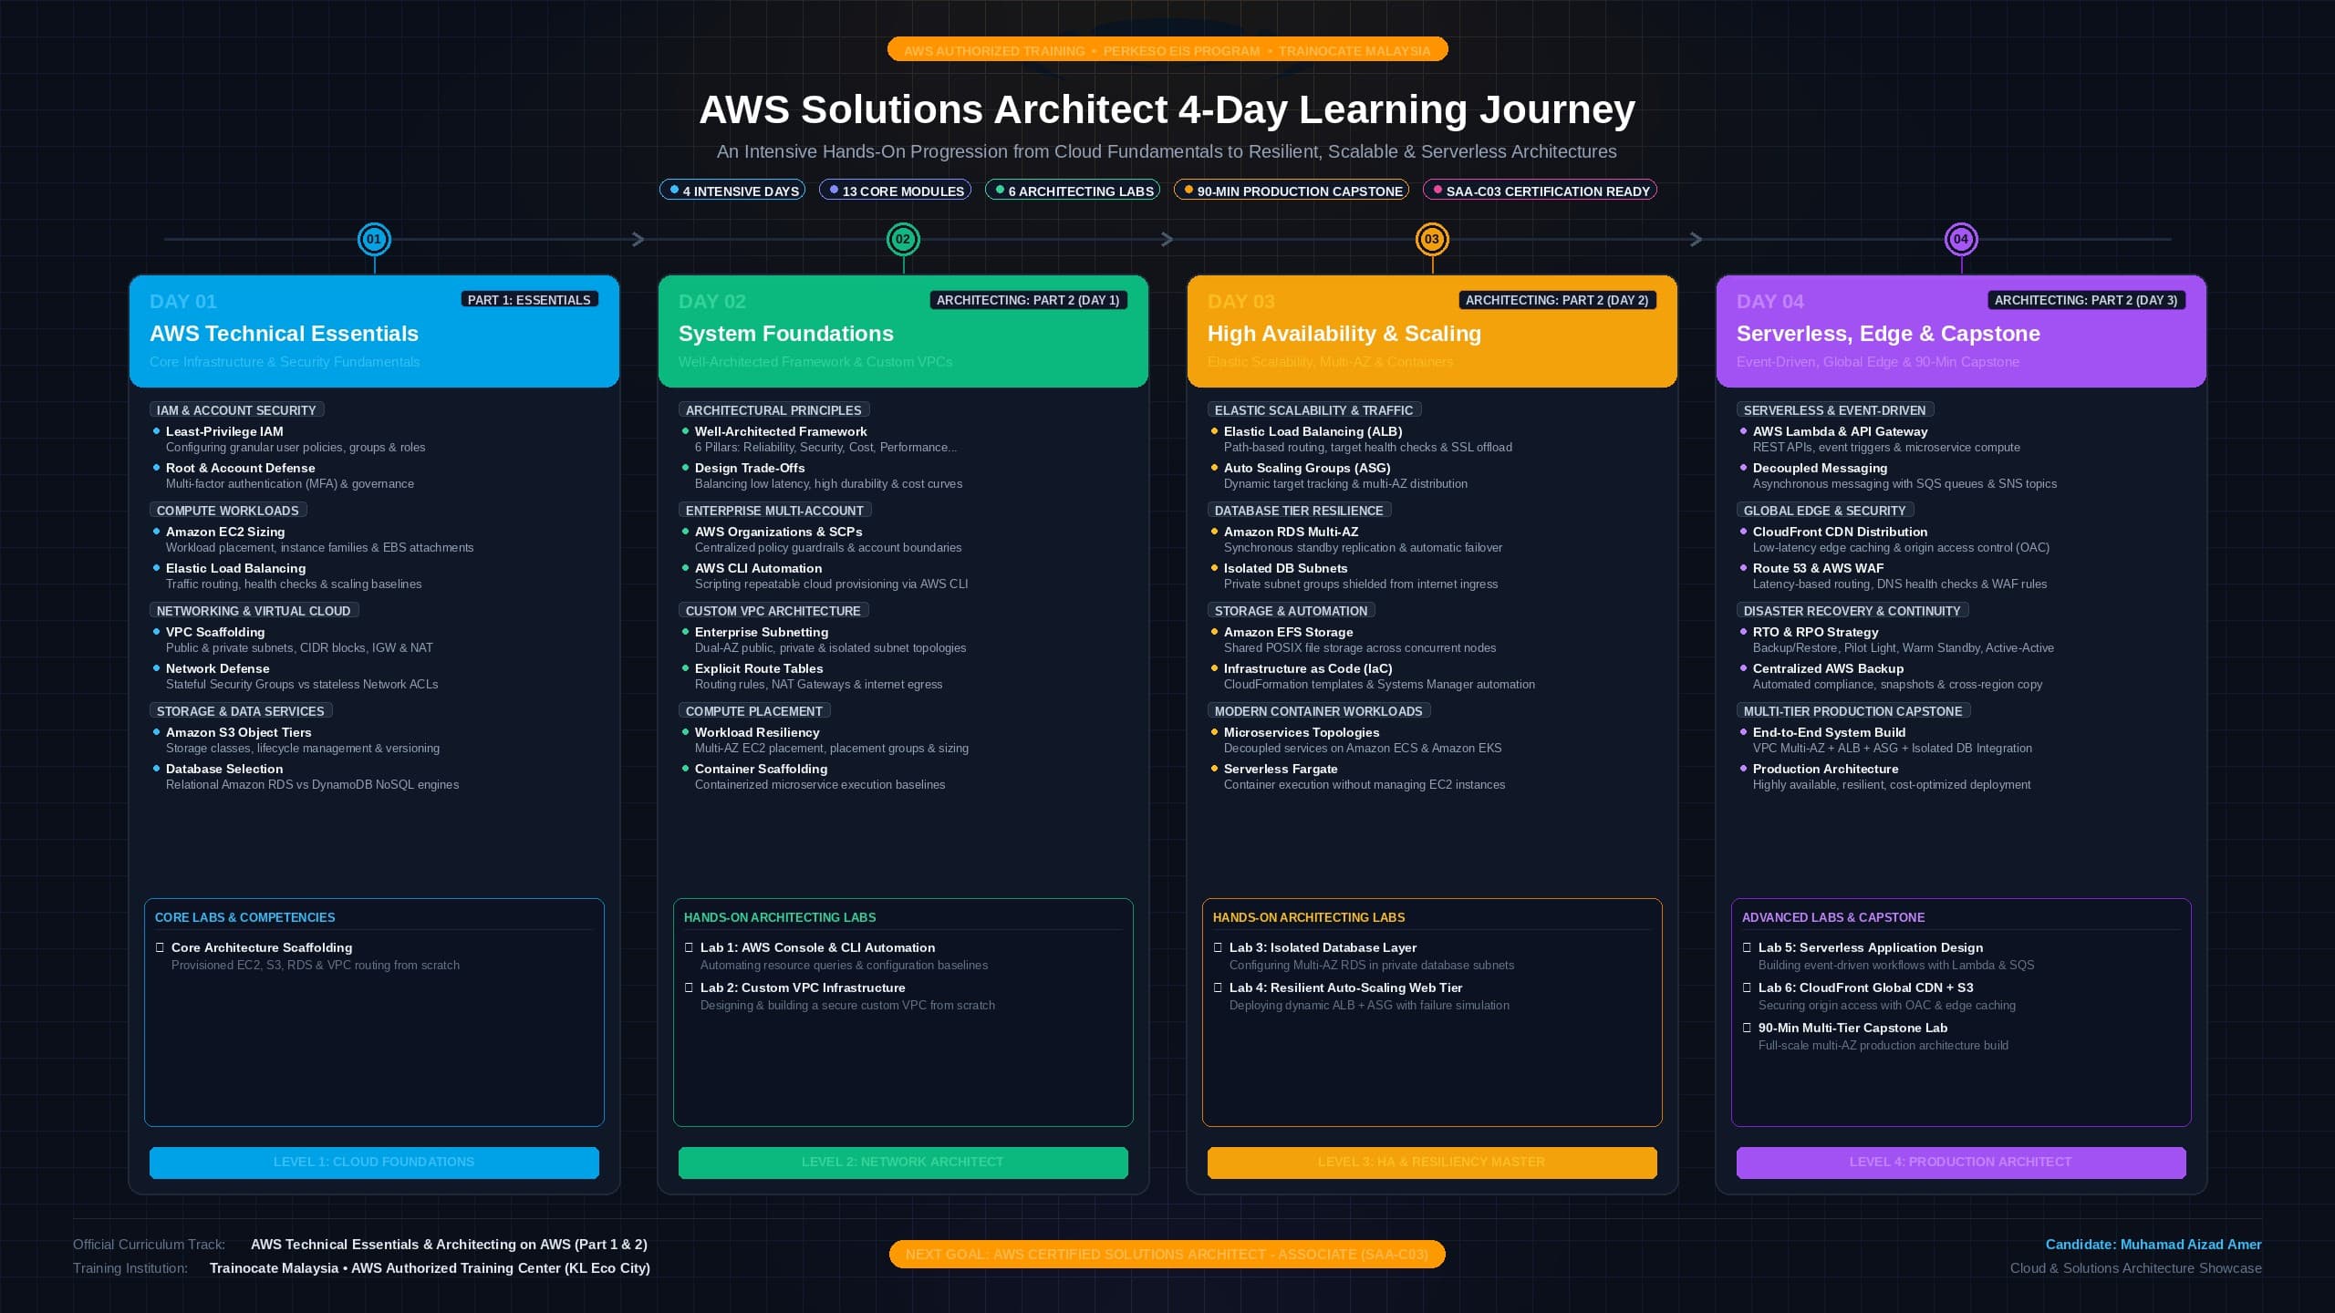Click the SAA-C03 CERTIFICATION READY badge

(x=1540, y=191)
